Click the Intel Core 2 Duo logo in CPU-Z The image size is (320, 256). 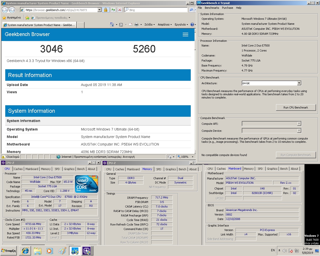tap(86, 184)
